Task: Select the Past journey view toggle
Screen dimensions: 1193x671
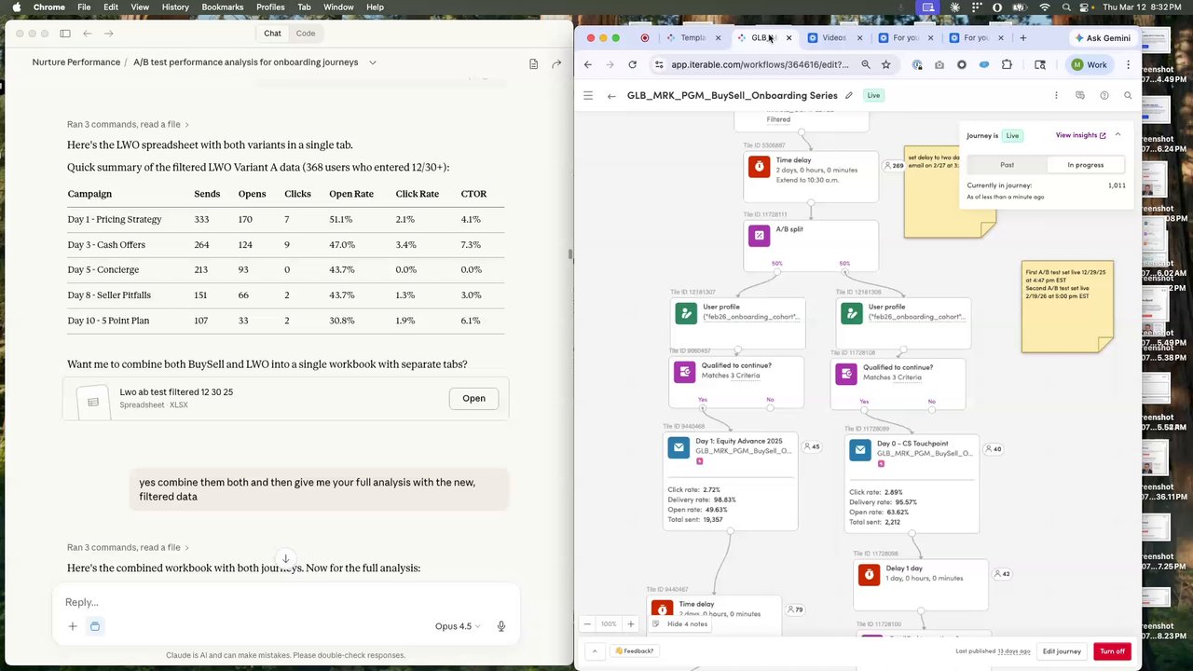Action: coord(1007,165)
